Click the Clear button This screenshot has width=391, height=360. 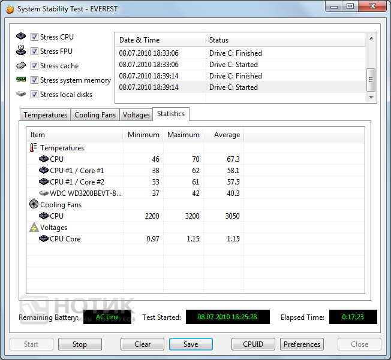142,344
